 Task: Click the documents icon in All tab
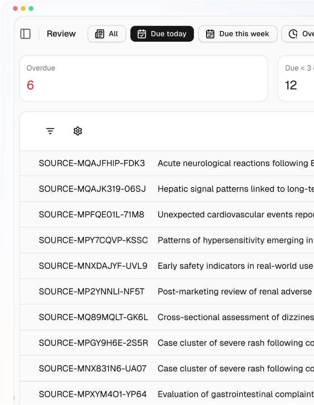tap(100, 34)
